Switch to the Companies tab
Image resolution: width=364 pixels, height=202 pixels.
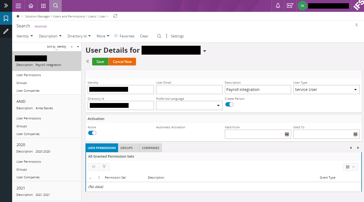click(150, 148)
